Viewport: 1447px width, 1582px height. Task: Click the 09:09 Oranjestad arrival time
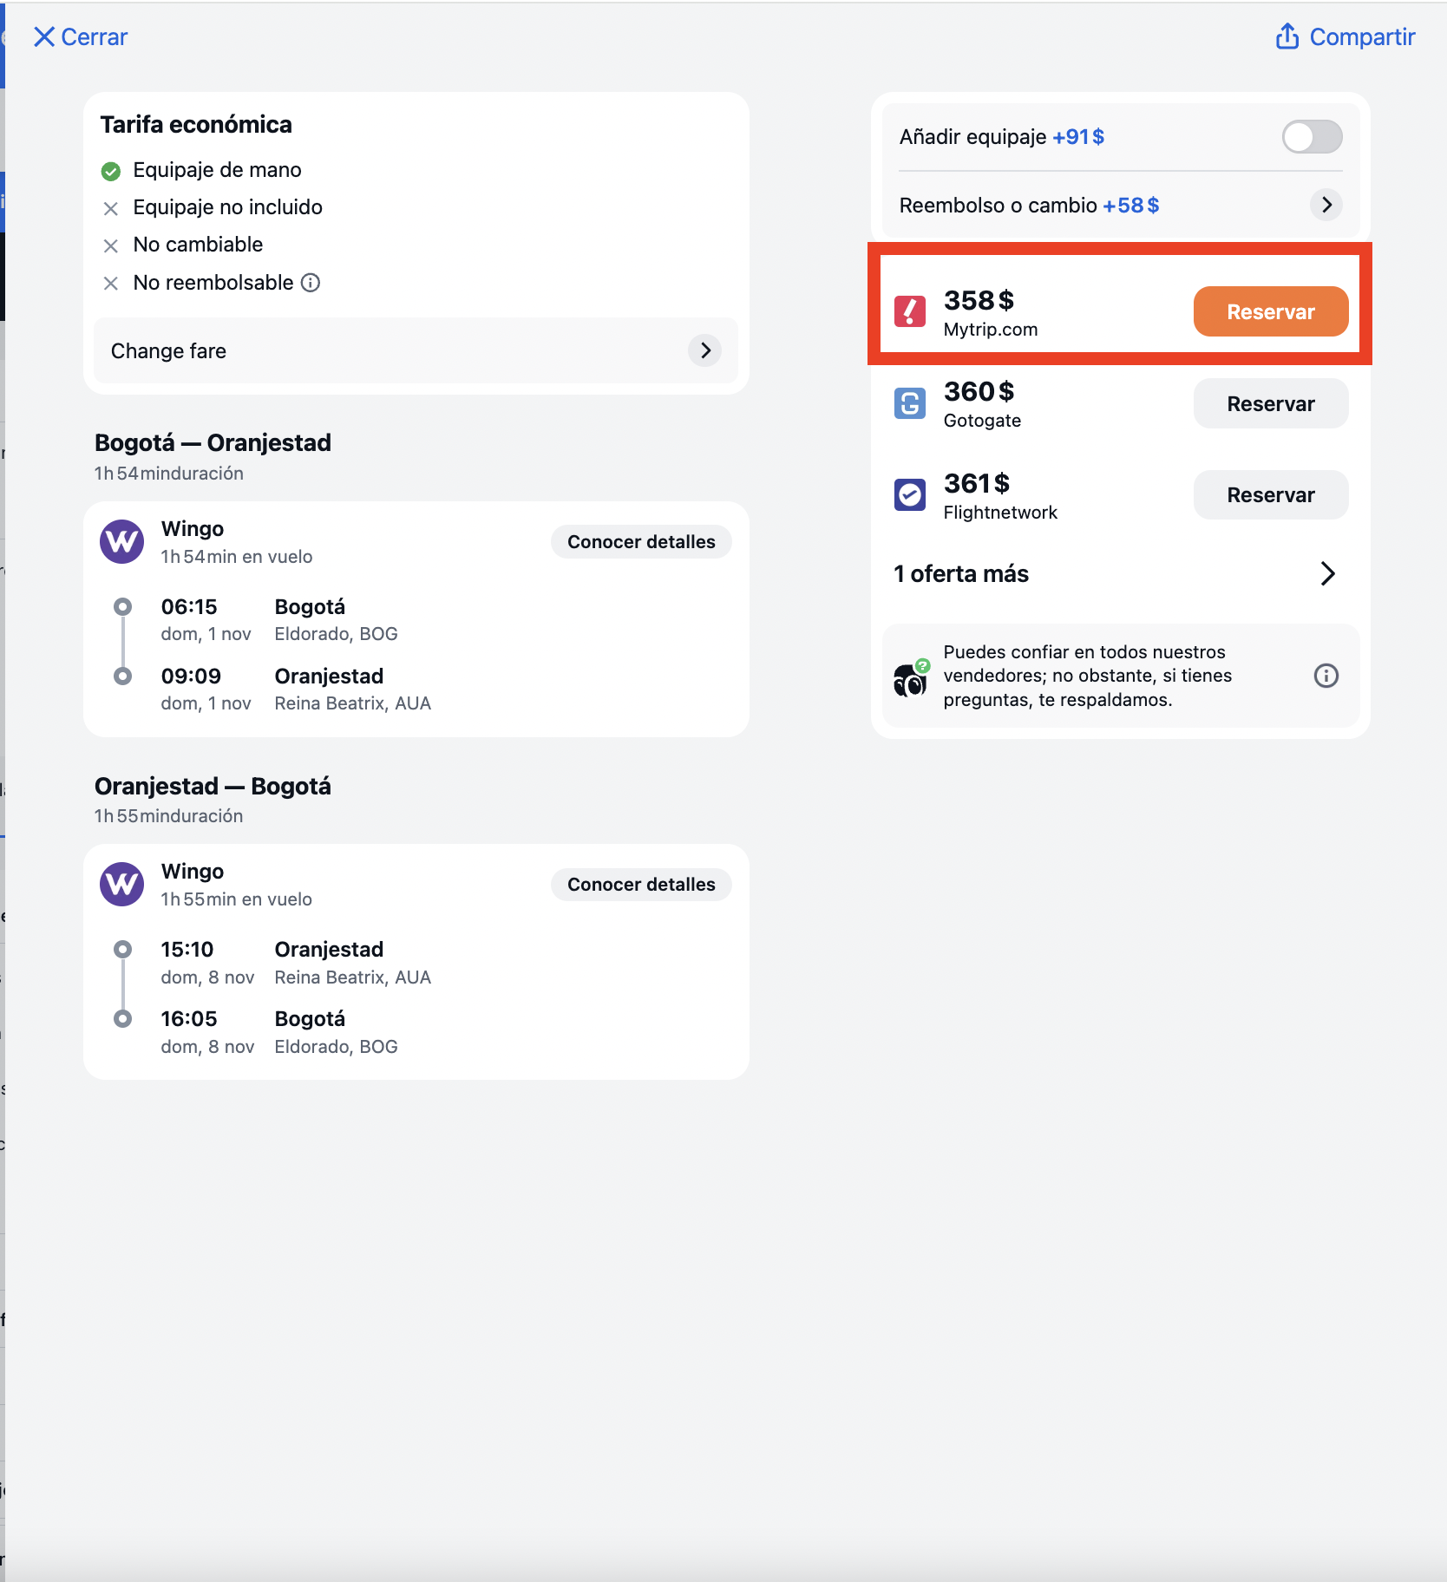coord(191,677)
